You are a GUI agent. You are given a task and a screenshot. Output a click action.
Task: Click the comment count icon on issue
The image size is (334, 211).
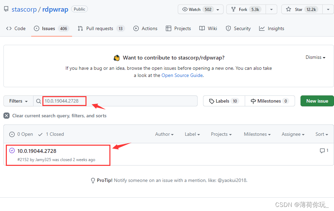[322, 151]
